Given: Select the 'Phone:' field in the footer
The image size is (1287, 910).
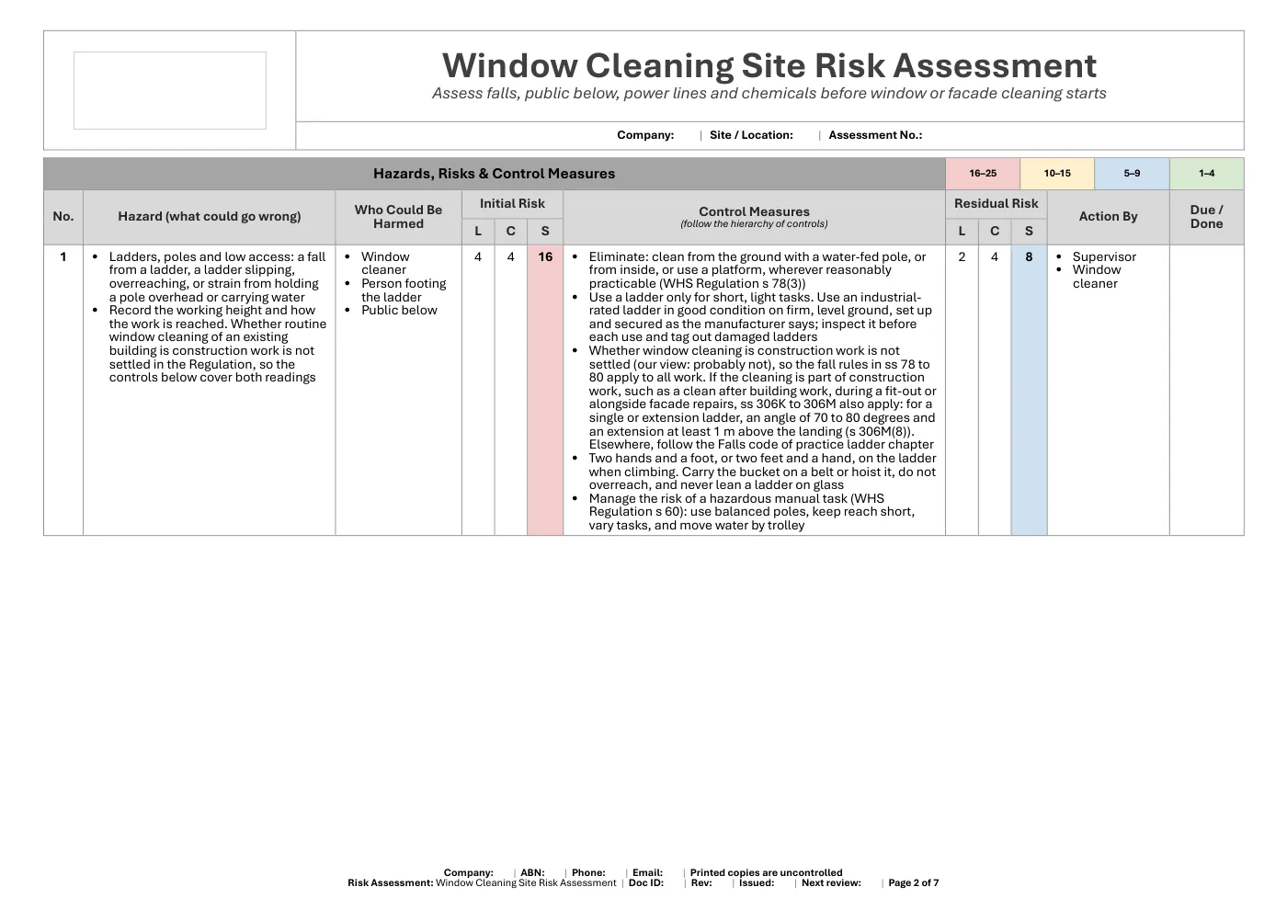Looking at the screenshot, I should [588, 873].
